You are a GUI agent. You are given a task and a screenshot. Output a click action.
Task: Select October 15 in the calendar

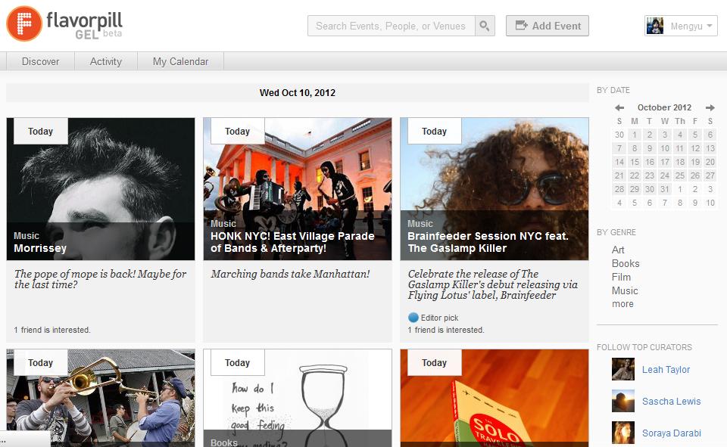pyautogui.click(x=635, y=162)
